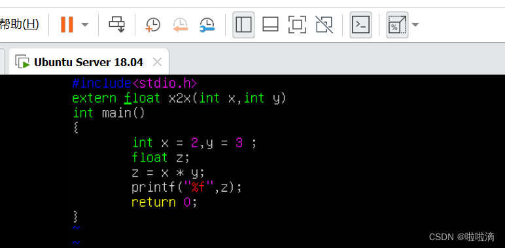The image size is (505, 248).
Task: Open the snapshot manager
Action: [207, 25]
